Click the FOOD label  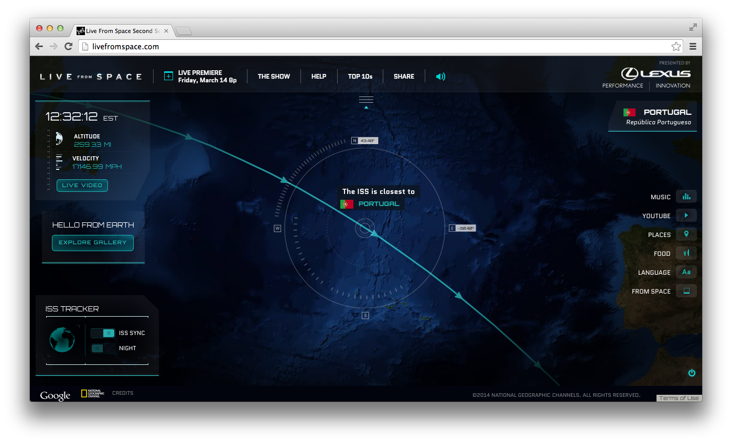tap(662, 254)
